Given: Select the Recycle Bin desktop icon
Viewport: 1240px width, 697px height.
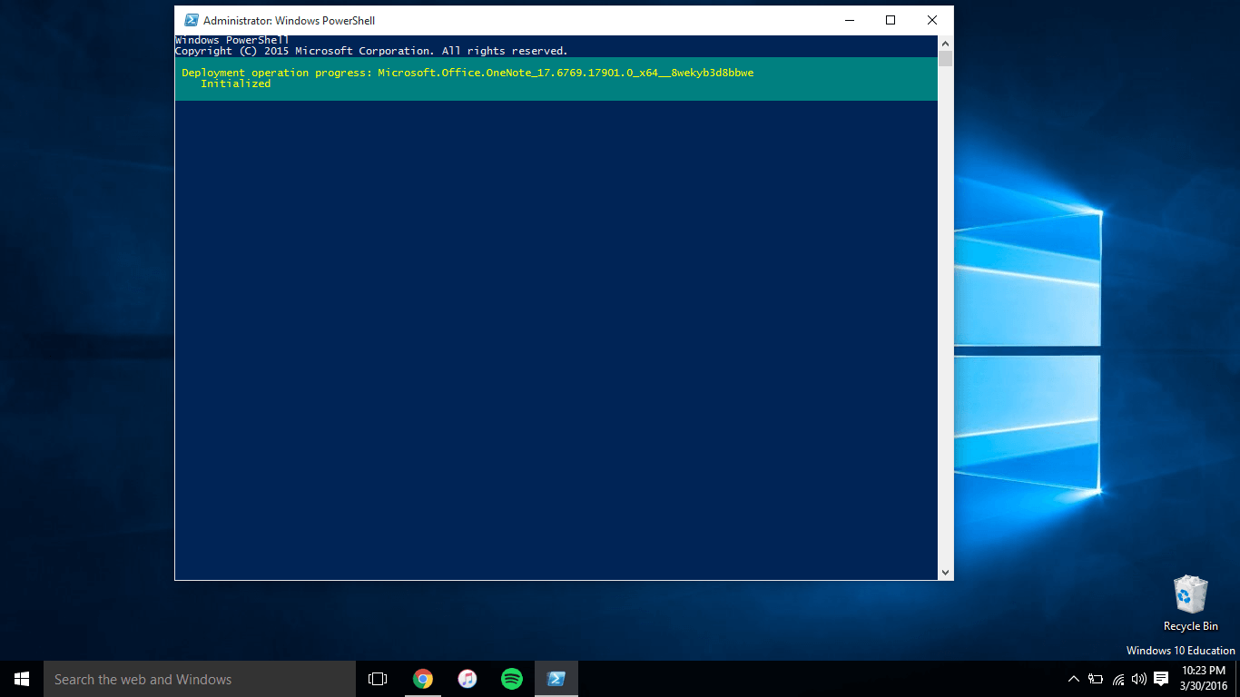Looking at the screenshot, I should coord(1191,604).
